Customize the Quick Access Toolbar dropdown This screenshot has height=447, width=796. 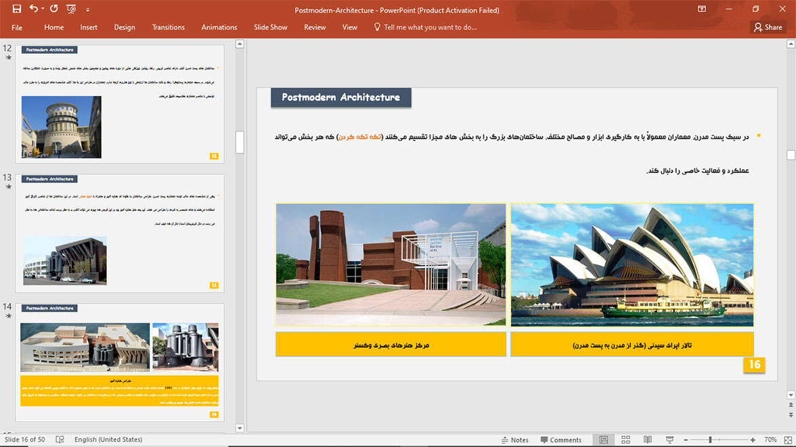(87, 9)
